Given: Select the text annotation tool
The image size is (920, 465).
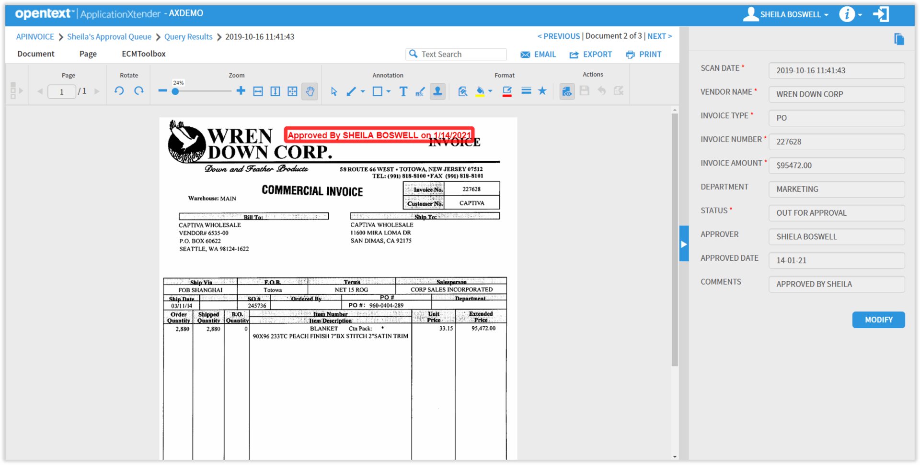Looking at the screenshot, I should pos(403,91).
